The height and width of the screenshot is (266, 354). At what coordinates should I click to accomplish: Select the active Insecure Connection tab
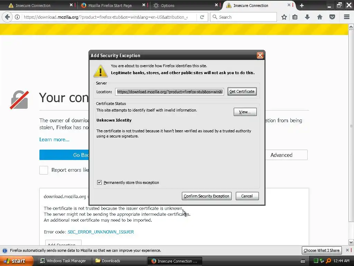coord(259,6)
